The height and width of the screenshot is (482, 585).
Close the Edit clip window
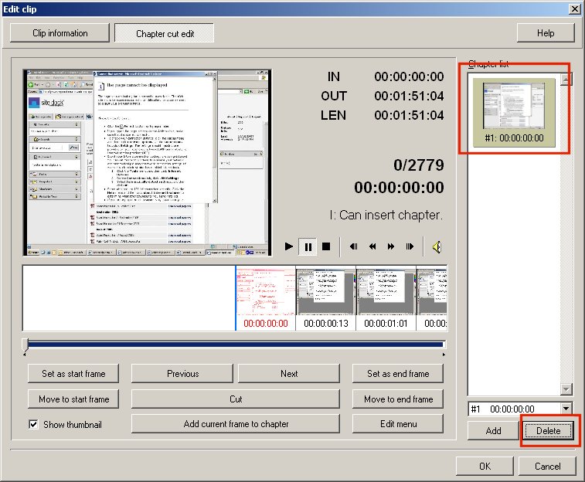pyautogui.click(x=574, y=8)
